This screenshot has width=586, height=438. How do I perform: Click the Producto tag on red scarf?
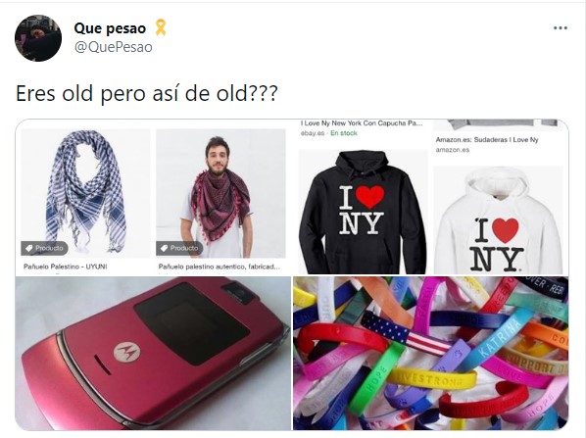pos(179,248)
